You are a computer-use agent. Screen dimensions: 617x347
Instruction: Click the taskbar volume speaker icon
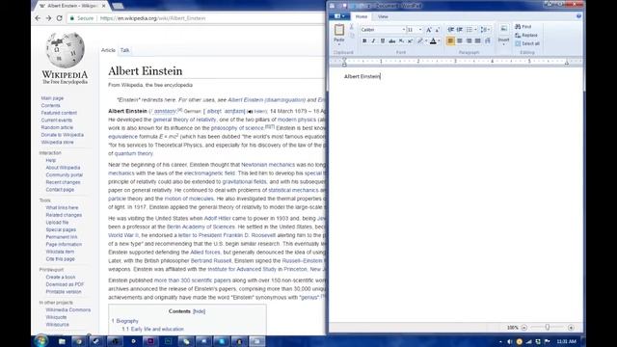pyautogui.click(x=510, y=341)
